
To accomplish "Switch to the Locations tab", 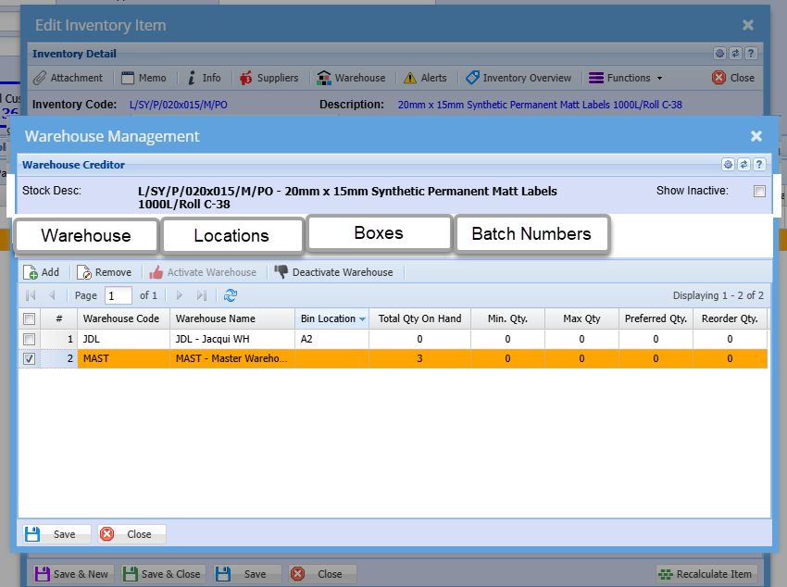I will 231,235.
